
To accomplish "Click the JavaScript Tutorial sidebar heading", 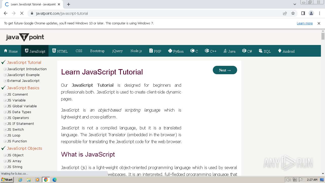I will 24,62.
